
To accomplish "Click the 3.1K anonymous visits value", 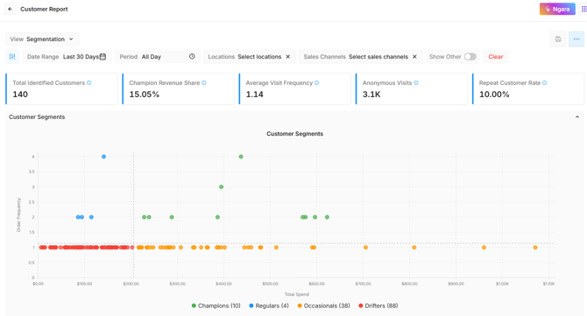I will [x=371, y=95].
